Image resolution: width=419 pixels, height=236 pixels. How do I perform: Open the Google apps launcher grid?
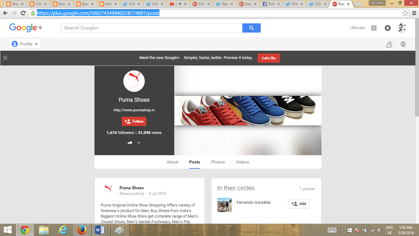coord(374,28)
